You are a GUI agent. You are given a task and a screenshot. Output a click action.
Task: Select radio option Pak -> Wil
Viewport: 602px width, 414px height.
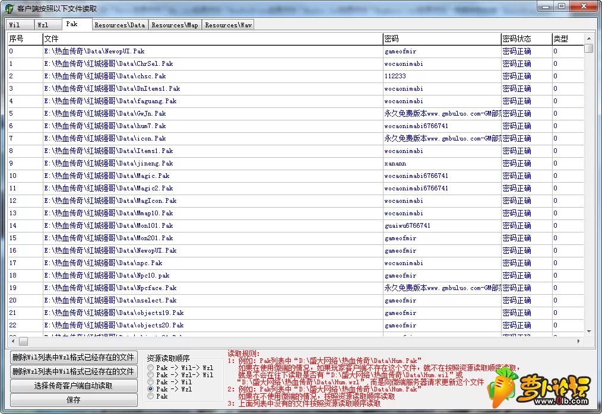pos(170,382)
